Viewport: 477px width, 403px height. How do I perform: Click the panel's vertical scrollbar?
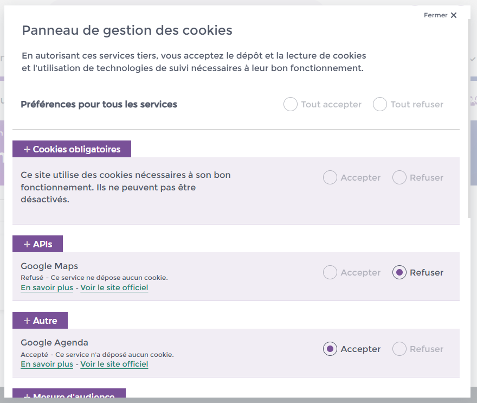coord(469,118)
